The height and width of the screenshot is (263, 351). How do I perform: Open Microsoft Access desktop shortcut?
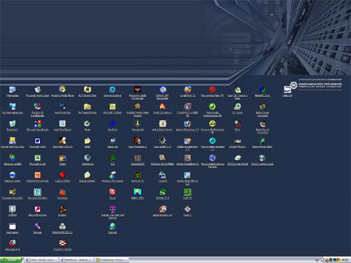37,209
